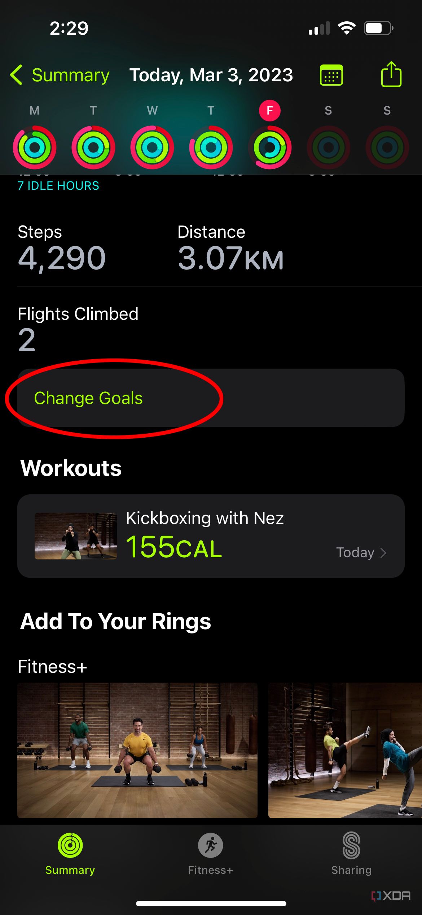Tap Friday's red date badge
Viewport: 422px width, 915px height.
click(x=269, y=111)
